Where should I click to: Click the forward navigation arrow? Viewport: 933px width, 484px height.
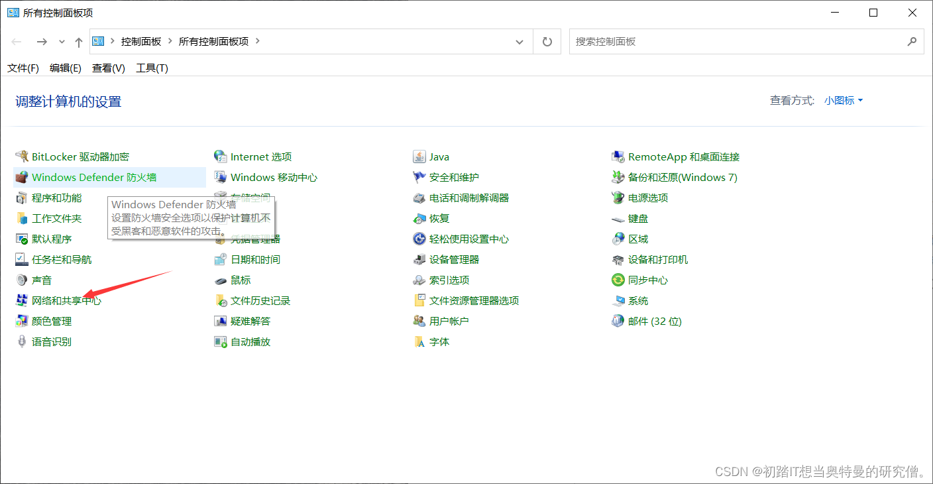click(42, 42)
